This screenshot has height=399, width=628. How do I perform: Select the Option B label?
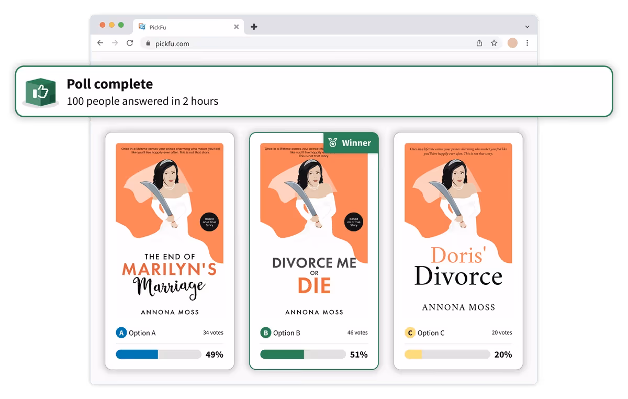click(287, 333)
